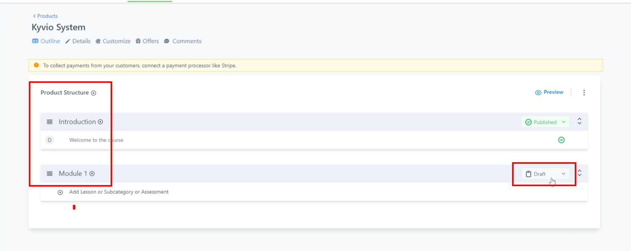Switch to the Details tab
This screenshot has width=631, height=251.
[78, 41]
